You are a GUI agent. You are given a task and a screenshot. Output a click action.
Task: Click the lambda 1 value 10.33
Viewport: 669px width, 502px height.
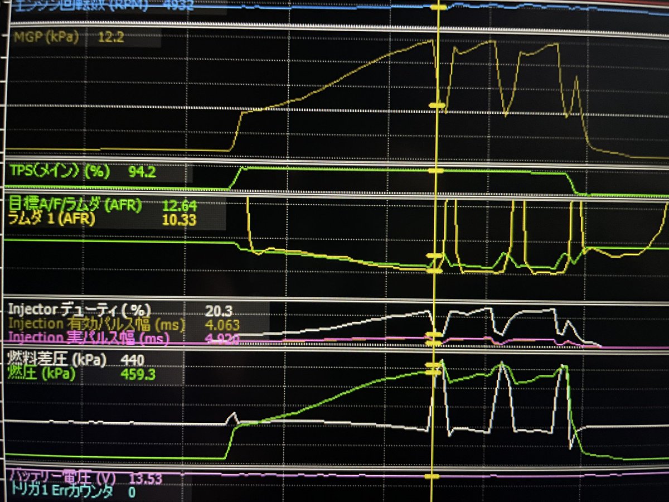179,220
